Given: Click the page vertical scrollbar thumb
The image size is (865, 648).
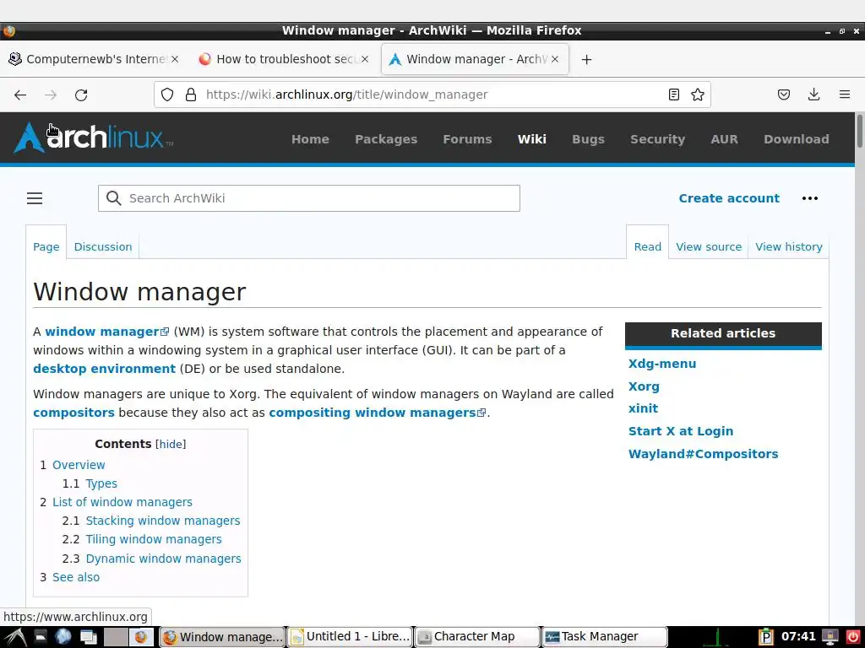Looking at the screenshot, I should (859, 131).
